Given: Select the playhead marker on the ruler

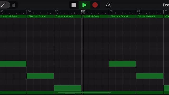Looking at the screenshot, I should [83, 12].
